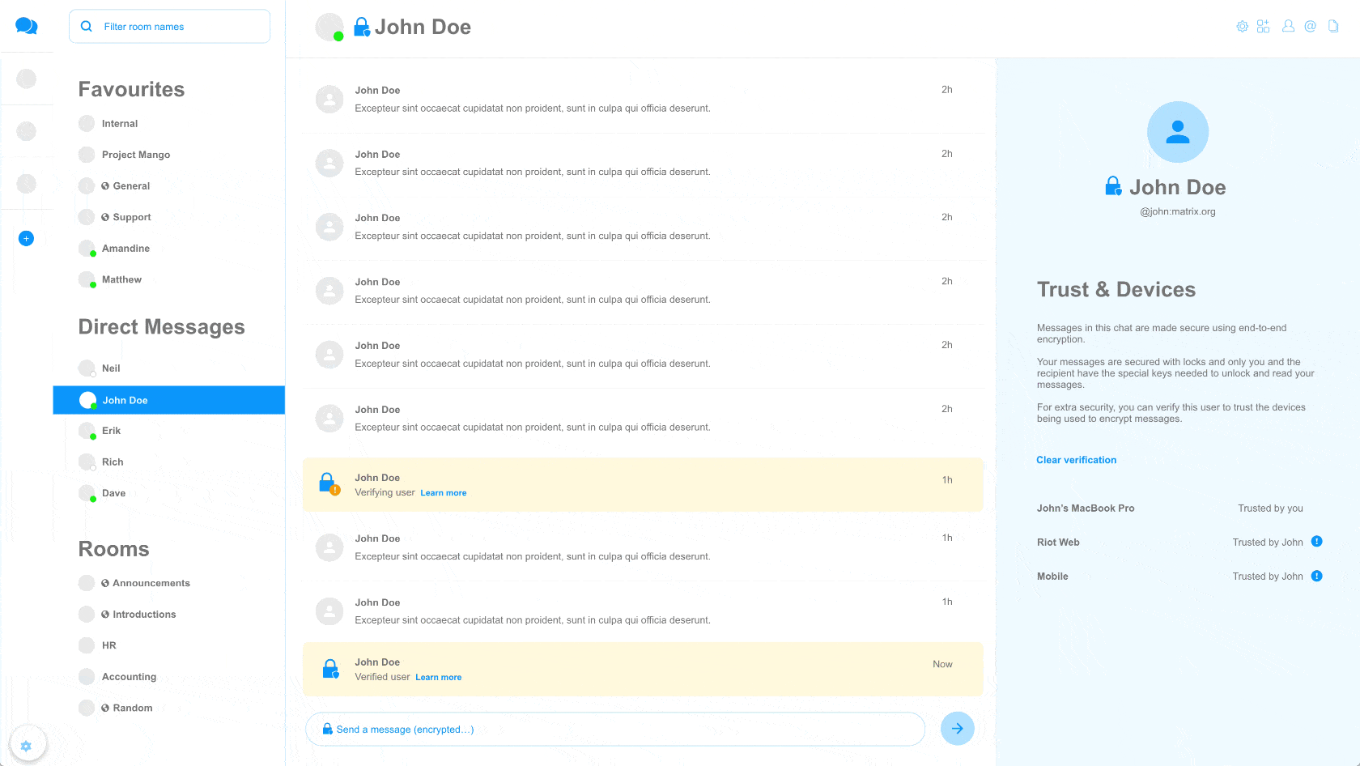Image resolution: width=1360 pixels, height=766 pixels.
Task: Open room settings gear in header
Action: click(1242, 27)
